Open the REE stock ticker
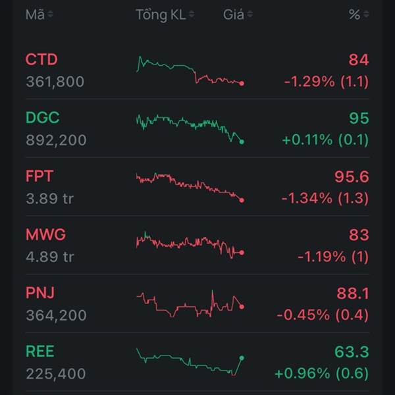The image size is (395, 395). 41,351
